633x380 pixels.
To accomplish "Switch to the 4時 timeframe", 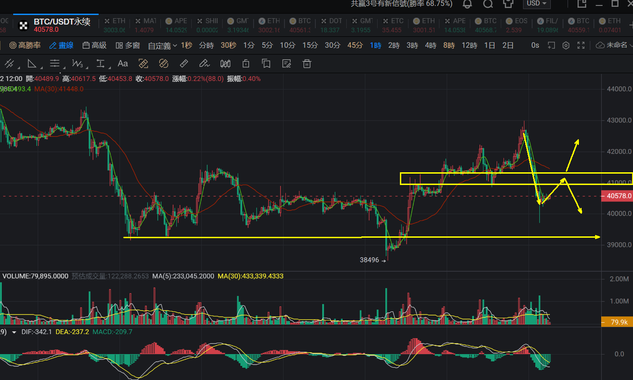I will pos(430,45).
